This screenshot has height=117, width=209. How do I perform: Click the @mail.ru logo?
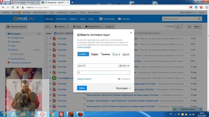[24, 19]
